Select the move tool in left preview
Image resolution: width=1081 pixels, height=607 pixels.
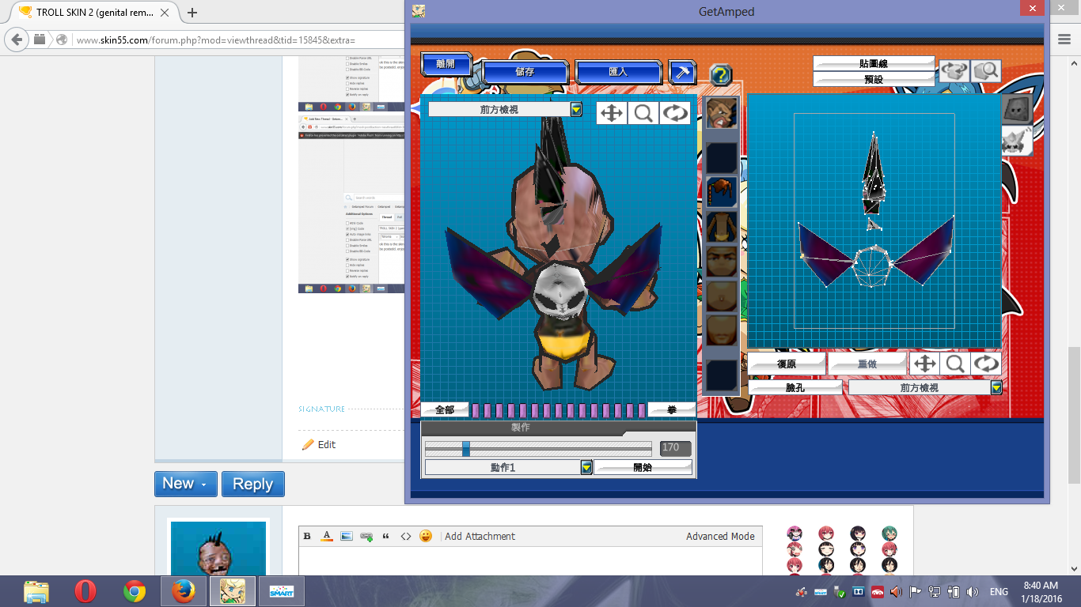[x=612, y=113]
